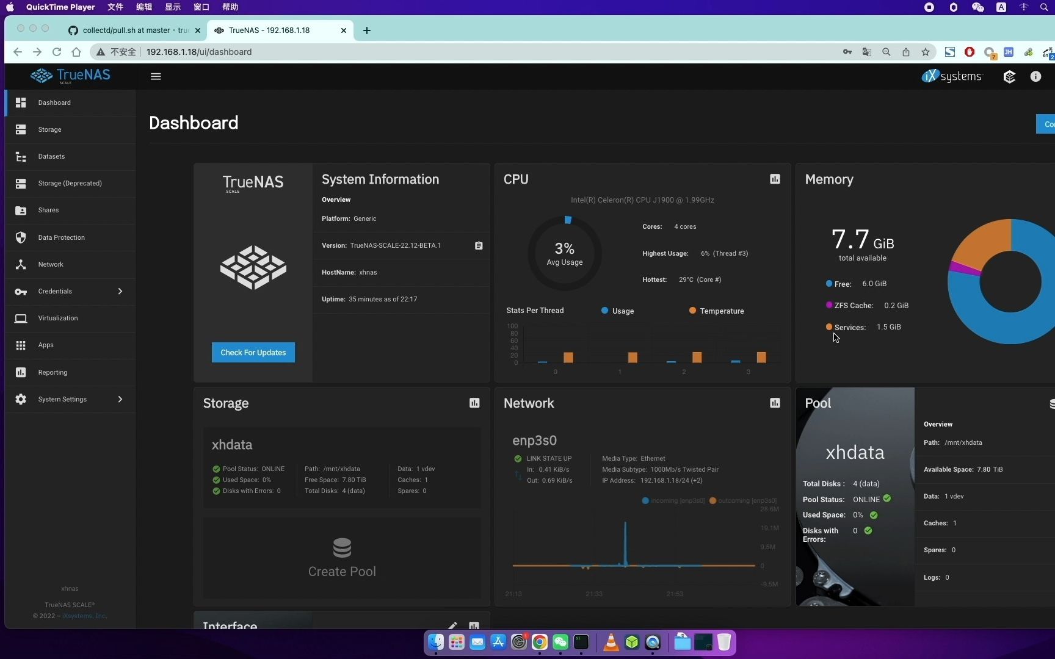The width and height of the screenshot is (1055, 659).
Task: Click the Usage legend blue dot
Action: (x=604, y=310)
